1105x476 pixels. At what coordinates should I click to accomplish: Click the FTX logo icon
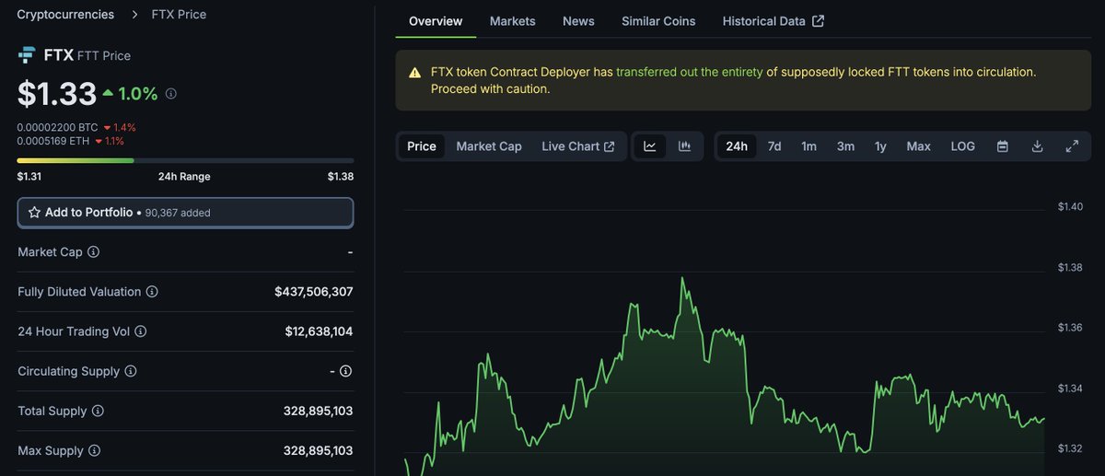(27, 55)
